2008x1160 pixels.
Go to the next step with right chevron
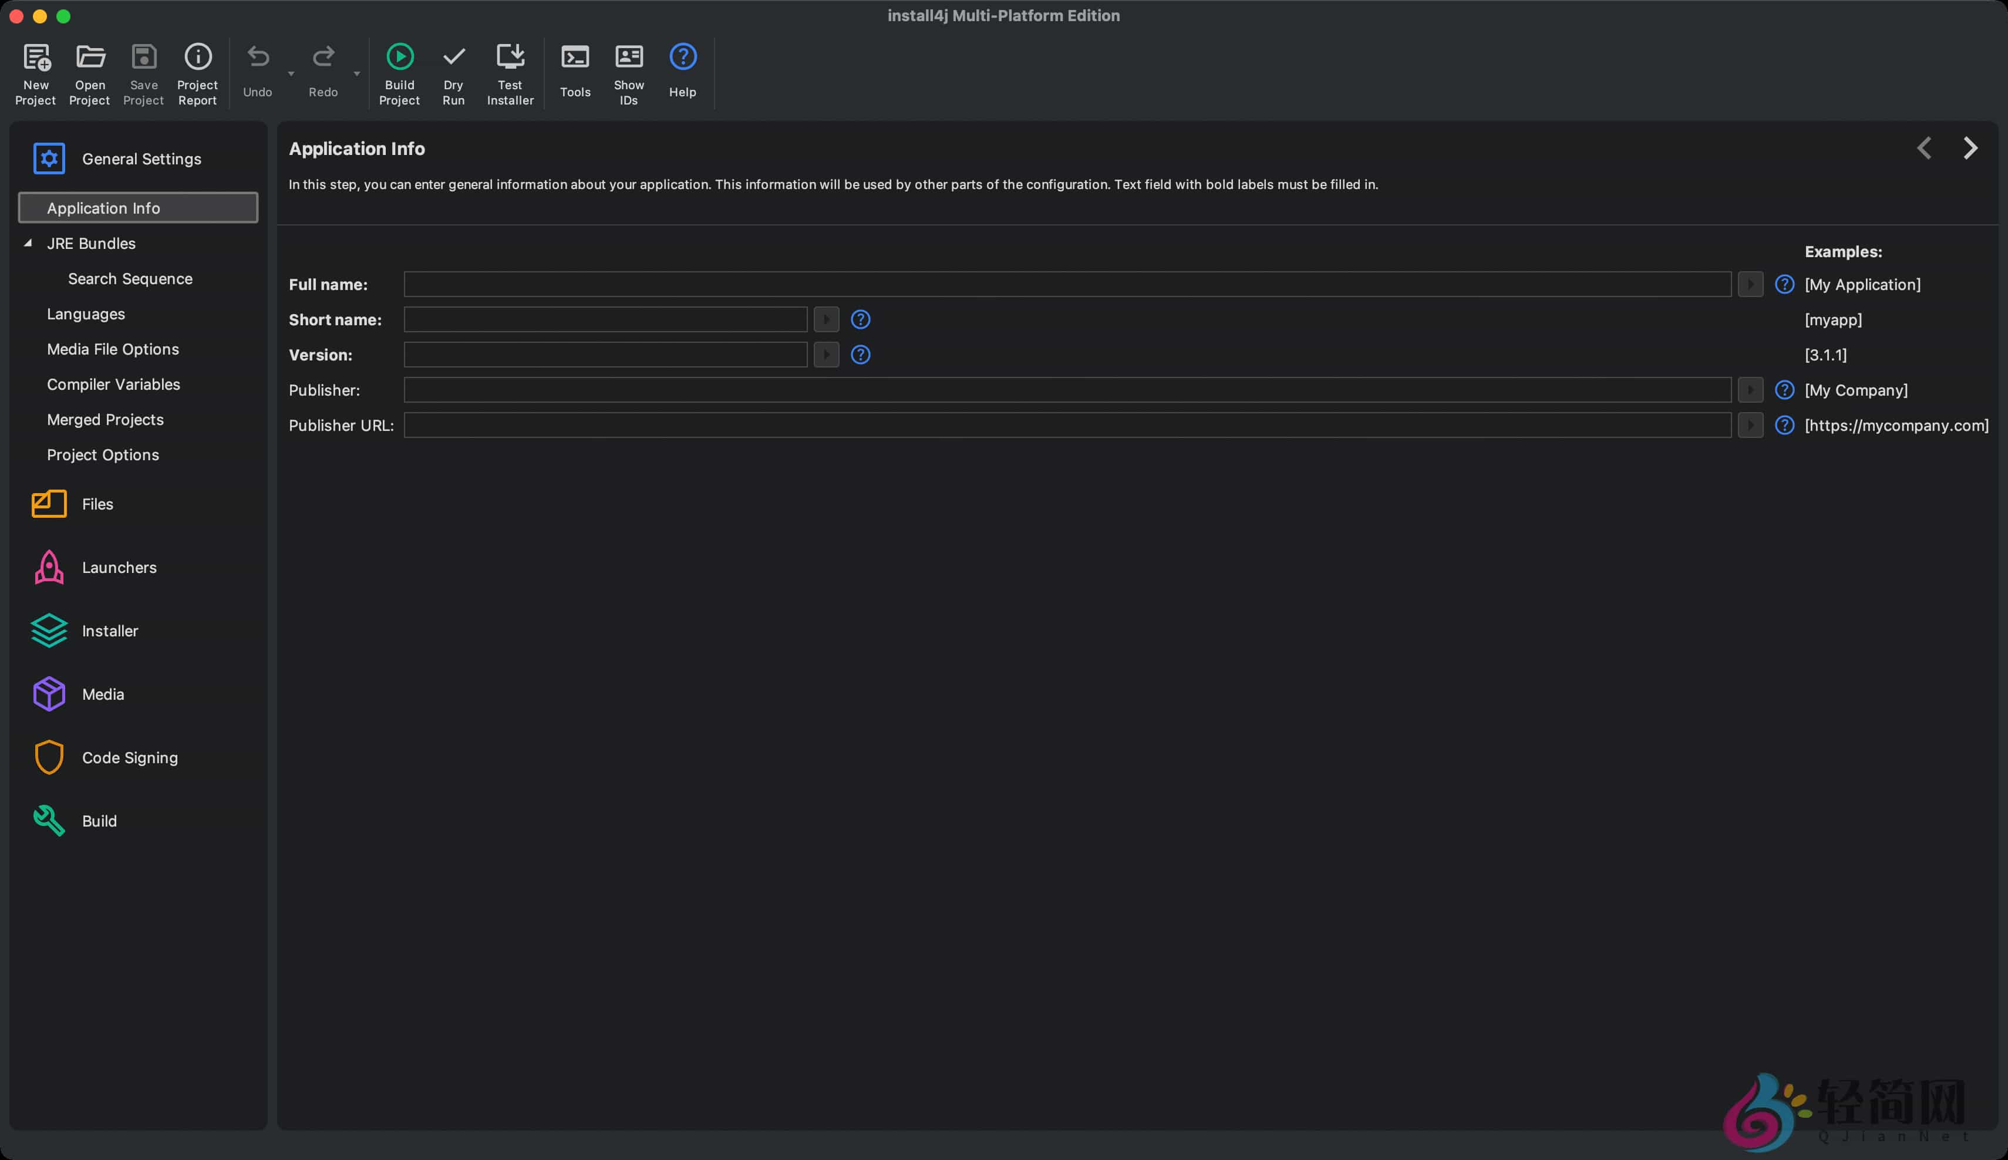1970,148
